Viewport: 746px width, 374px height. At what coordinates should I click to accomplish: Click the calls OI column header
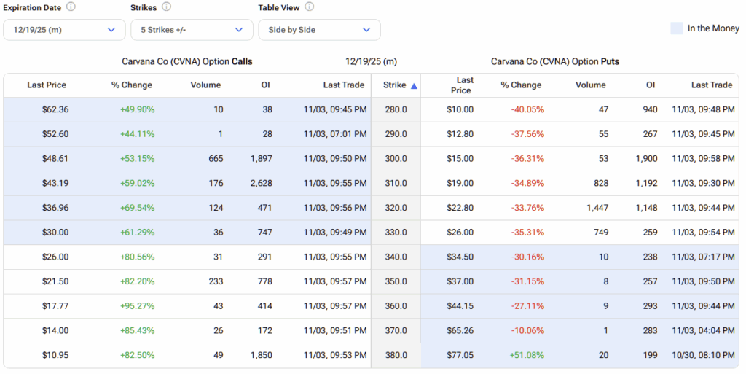coord(265,85)
